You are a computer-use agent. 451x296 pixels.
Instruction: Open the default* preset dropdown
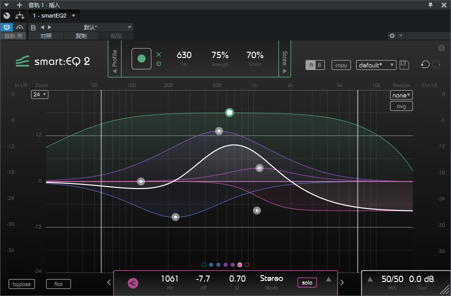point(376,65)
